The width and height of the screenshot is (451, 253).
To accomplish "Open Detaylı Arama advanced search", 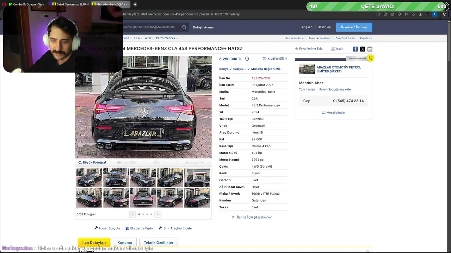I will [203, 27].
